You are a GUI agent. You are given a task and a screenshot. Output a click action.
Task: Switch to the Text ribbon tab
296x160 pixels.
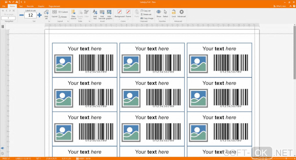tap(21, 6)
